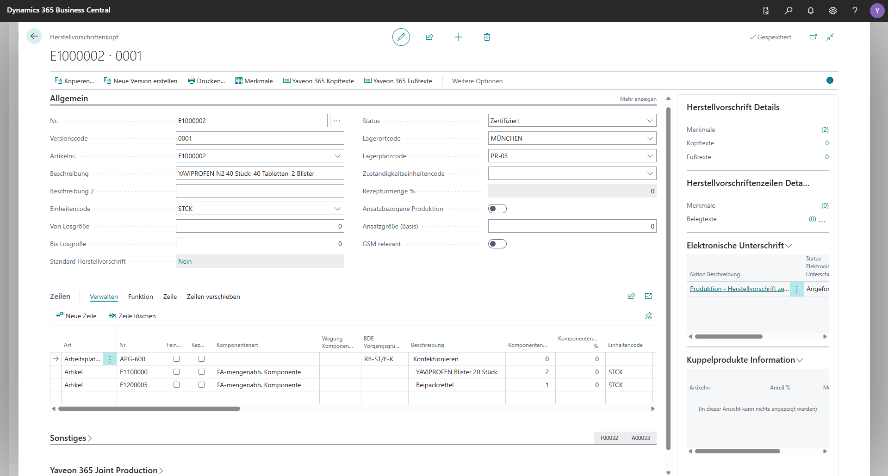
Task: Click the Edit (pencil) icon
Action: (401, 37)
